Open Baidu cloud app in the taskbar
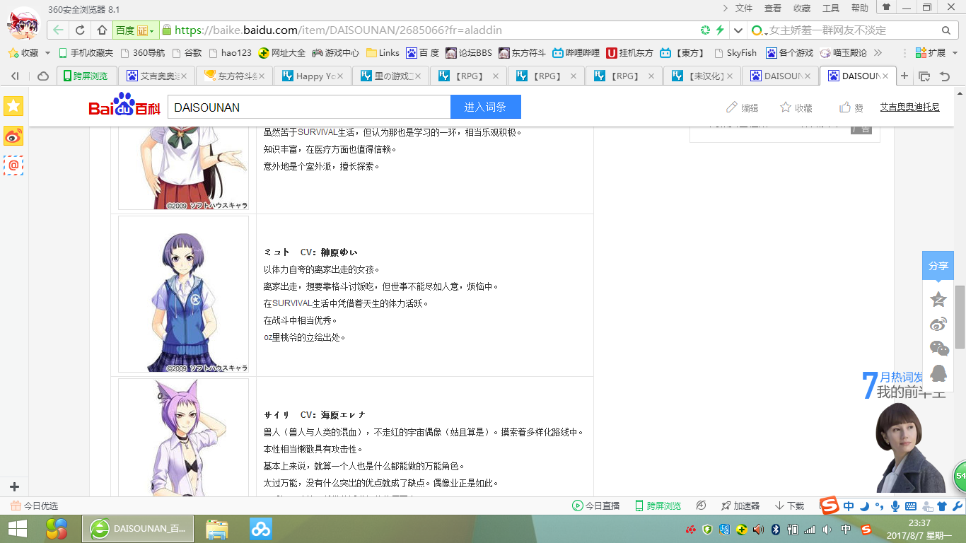The height and width of the screenshot is (543, 966). pos(261,528)
